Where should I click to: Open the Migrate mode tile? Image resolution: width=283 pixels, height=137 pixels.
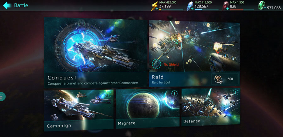point(148,109)
